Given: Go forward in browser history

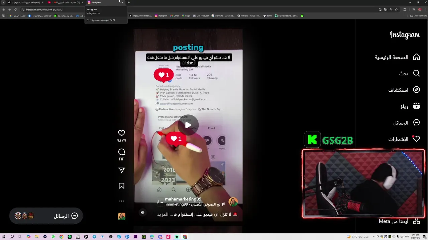Looking at the screenshot, I should [9, 9].
